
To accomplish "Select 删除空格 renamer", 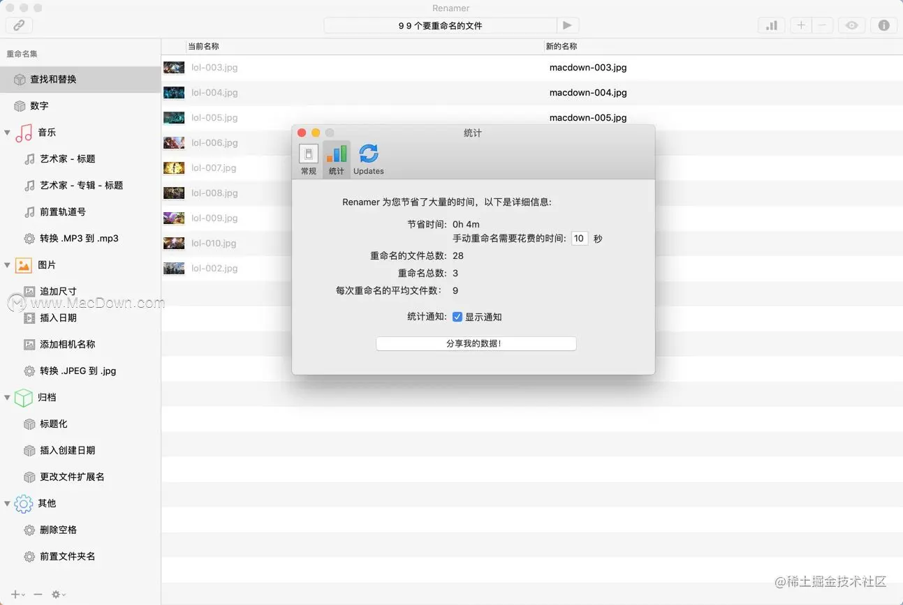I will click(80, 530).
